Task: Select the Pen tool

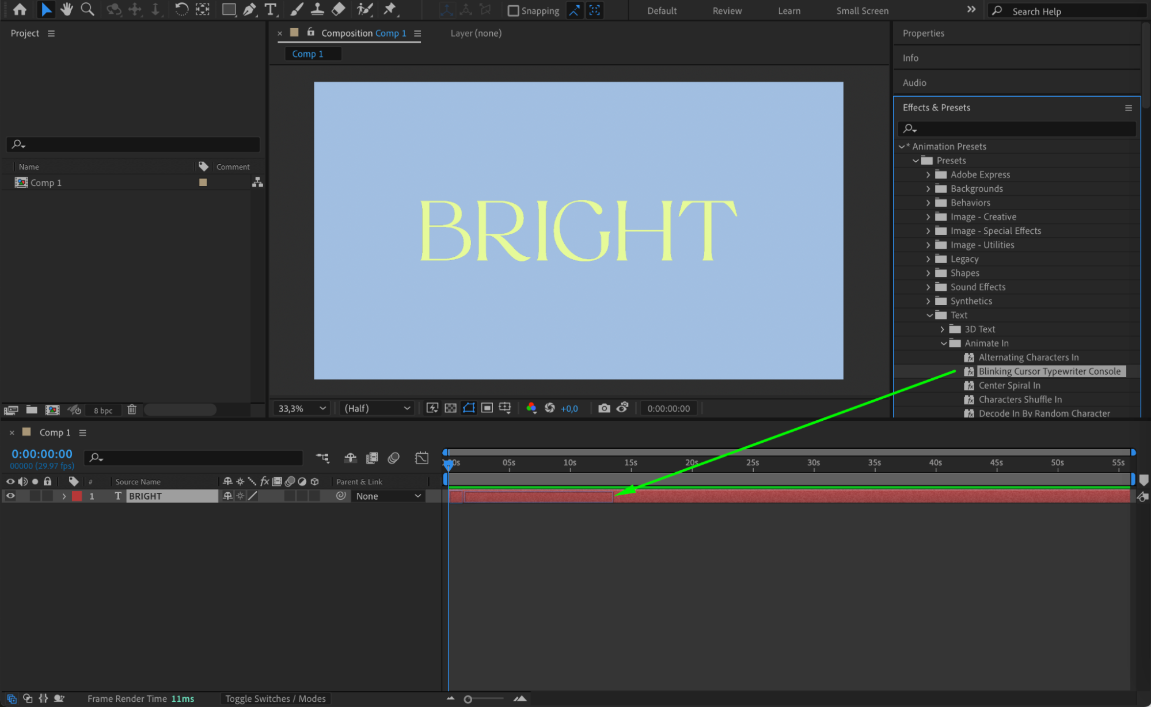Action: pos(249,9)
